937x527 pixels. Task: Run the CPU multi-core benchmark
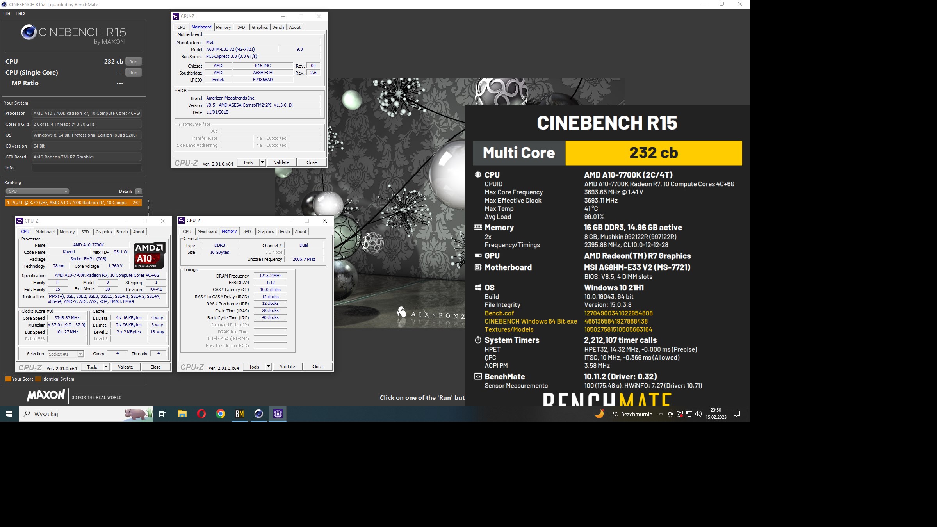coord(134,62)
